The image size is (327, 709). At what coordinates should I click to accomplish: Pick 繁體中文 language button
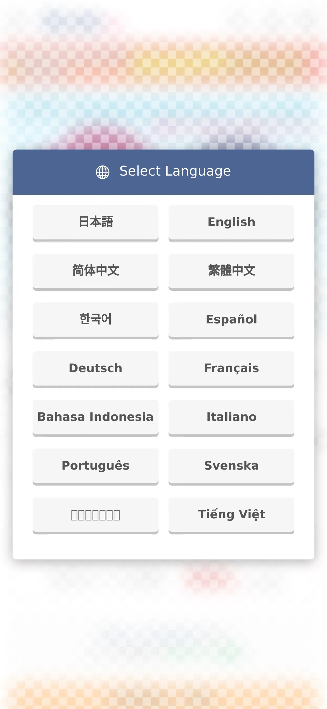coord(231,272)
